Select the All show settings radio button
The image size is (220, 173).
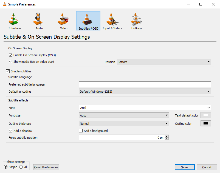click(x=21, y=167)
